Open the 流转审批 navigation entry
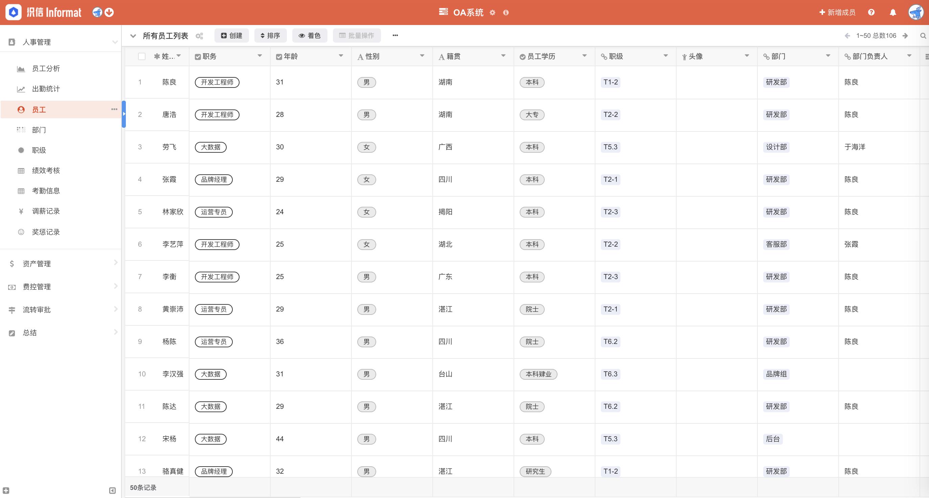This screenshot has height=498, width=929. point(37,310)
